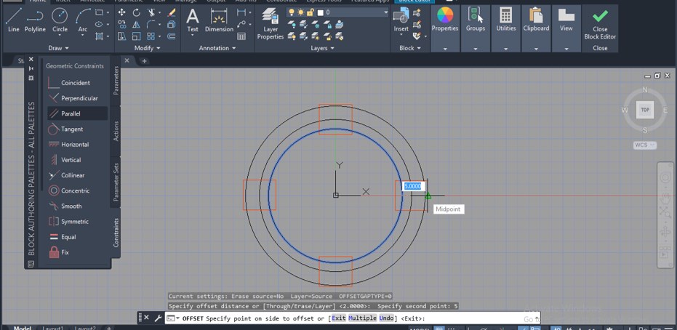Apply the Tangent geometric constraint
Screen dimensions: 677x330
coord(71,129)
